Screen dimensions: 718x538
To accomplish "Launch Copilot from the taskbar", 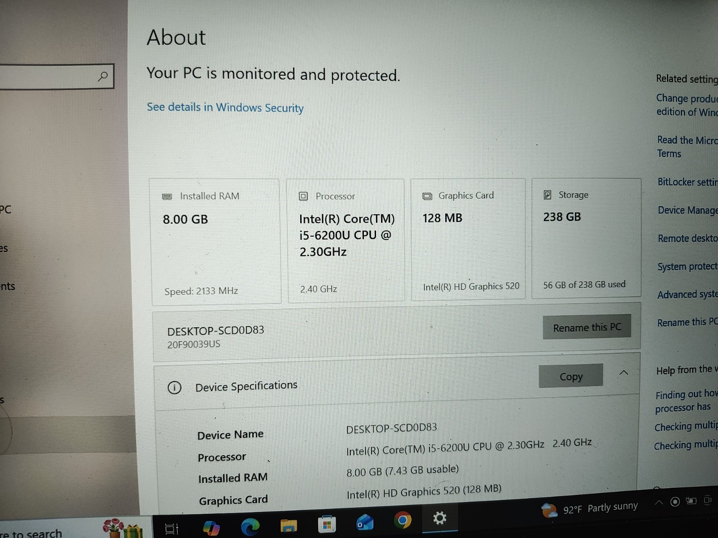I will 211,528.
